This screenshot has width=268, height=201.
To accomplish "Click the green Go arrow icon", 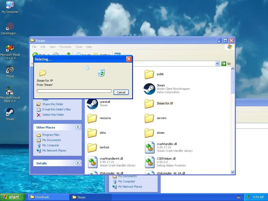I will pyautogui.click(x=224, y=64).
